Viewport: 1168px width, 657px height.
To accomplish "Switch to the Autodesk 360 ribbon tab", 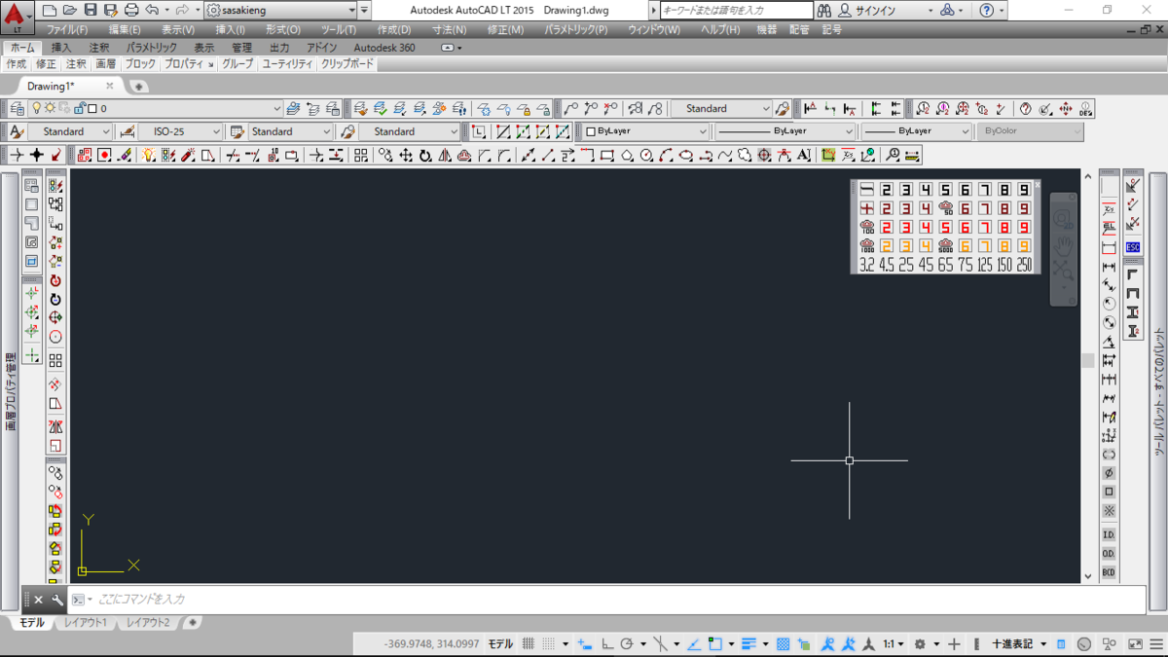I will click(383, 47).
